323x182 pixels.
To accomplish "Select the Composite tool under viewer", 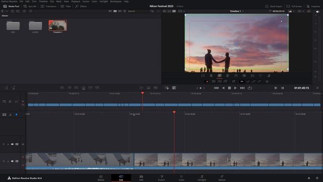I will pyautogui.click(x=228, y=76).
